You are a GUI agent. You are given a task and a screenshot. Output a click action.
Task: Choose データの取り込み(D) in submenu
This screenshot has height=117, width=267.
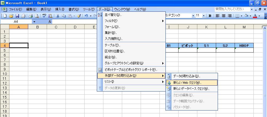coord(192,76)
